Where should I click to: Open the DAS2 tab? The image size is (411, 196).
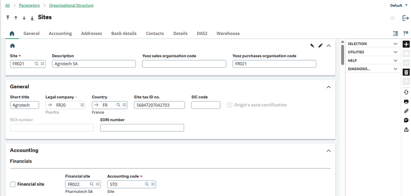(202, 34)
